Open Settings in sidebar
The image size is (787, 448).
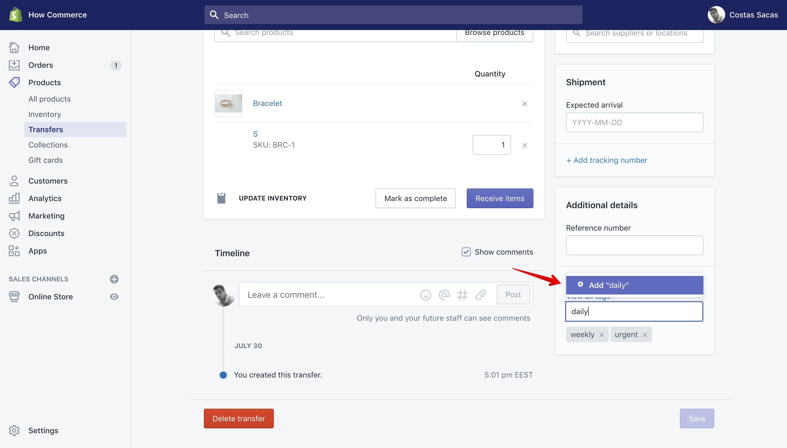pos(43,431)
